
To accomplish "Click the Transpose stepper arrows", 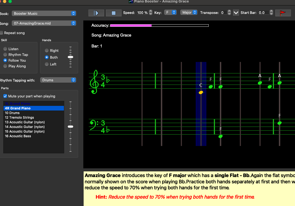I will 229,13.
